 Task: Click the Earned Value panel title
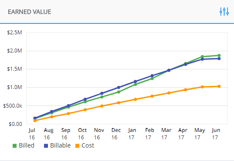[29, 12]
